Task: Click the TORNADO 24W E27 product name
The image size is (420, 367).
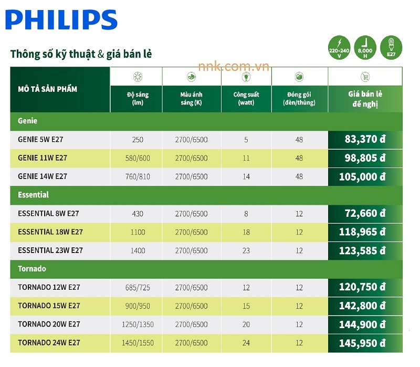Action: pos(49,342)
